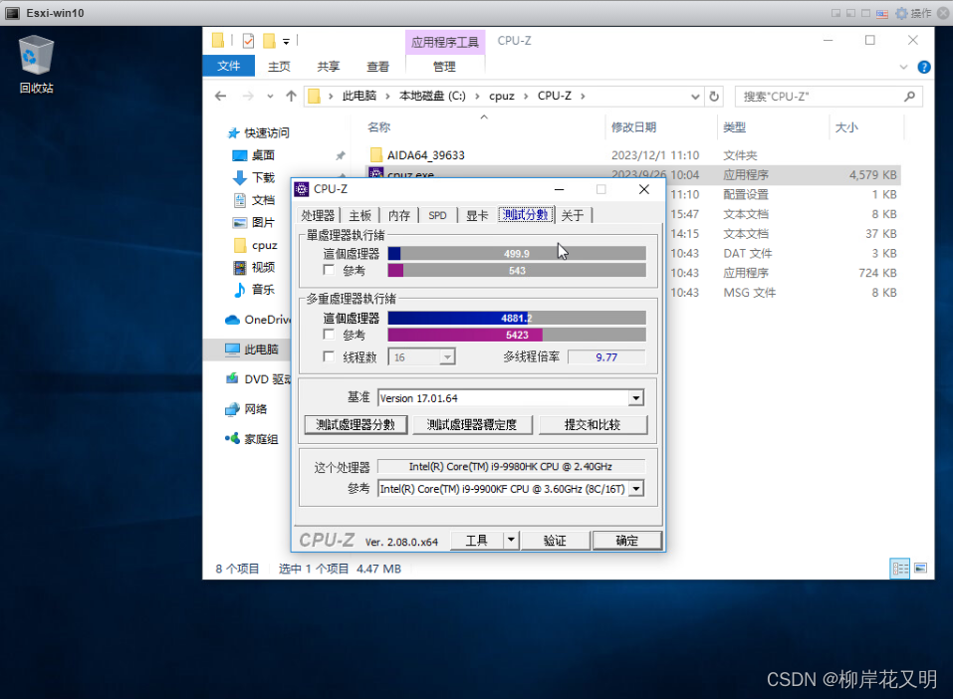This screenshot has width=953, height=699.
Task: Switch to CPU-Z Memory tab
Action: click(399, 215)
